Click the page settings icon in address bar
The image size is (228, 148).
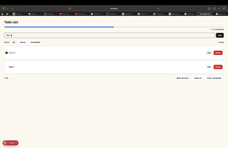pos(70,9)
